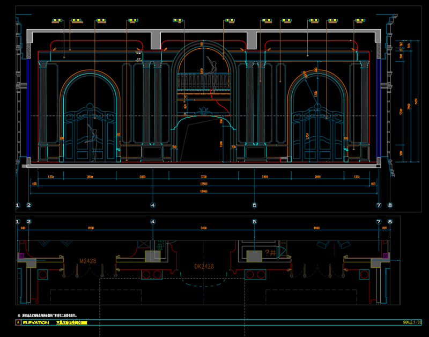Select the leftmost yellow material tag at top
This screenshot has height=337, width=429.
point(55,21)
